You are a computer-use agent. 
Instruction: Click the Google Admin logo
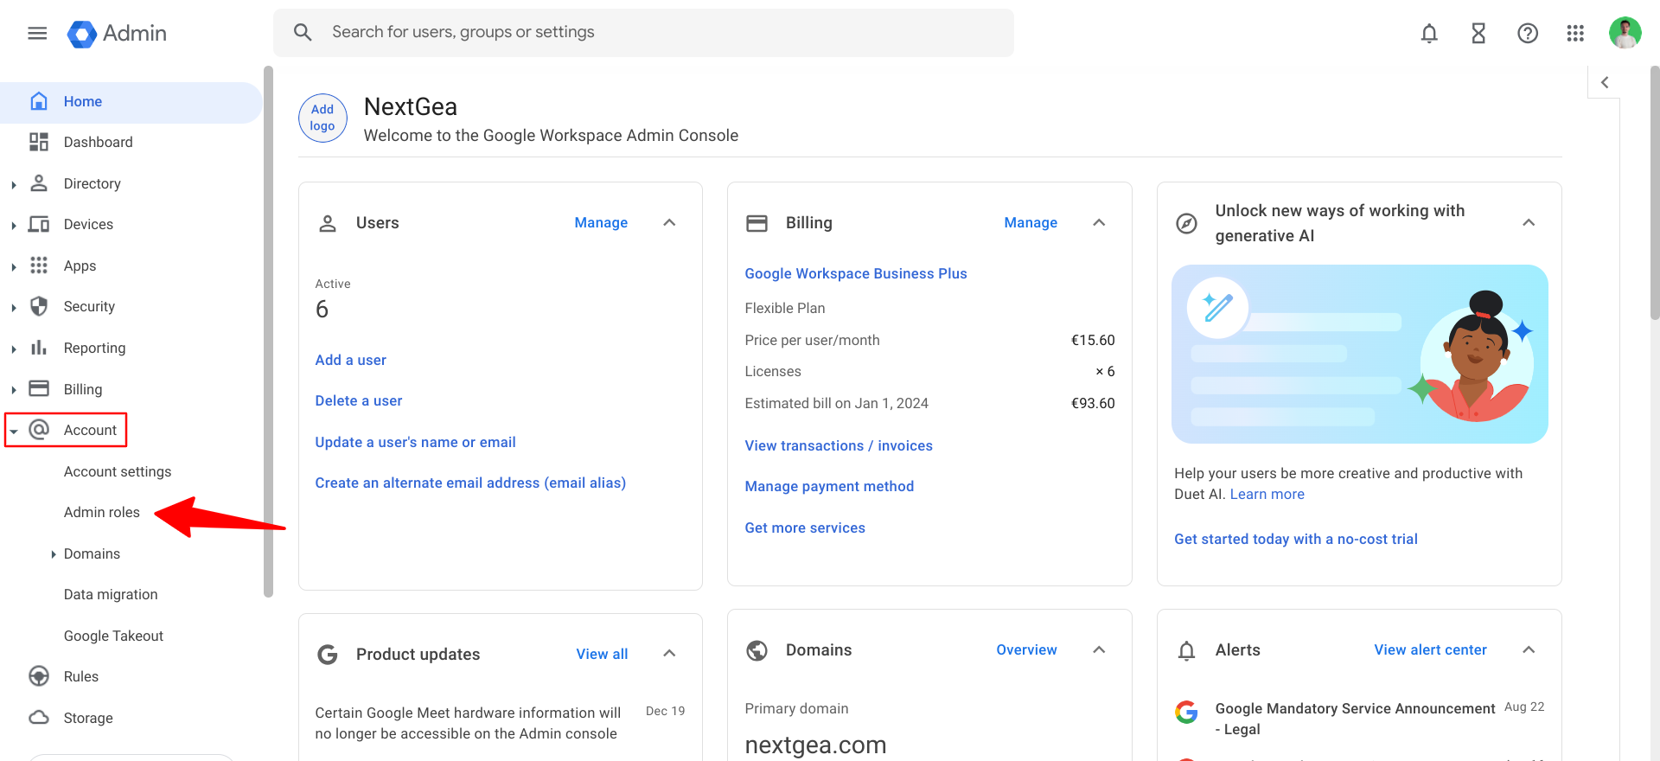[x=117, y=34]
